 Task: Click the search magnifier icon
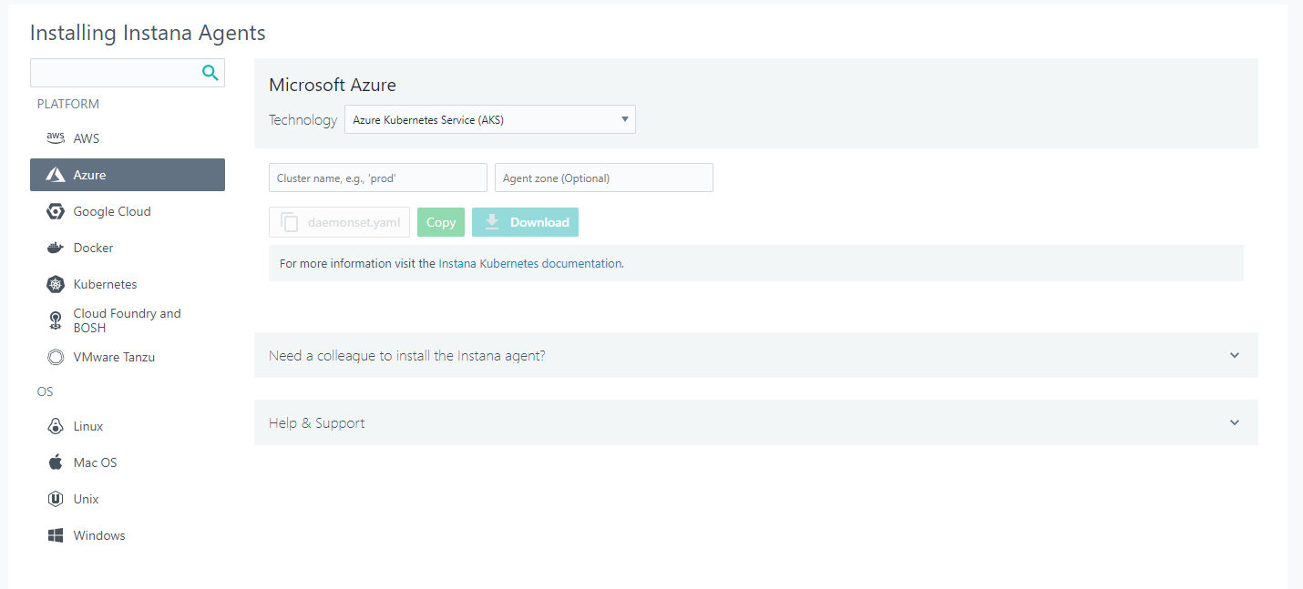(x=210, y=73)
